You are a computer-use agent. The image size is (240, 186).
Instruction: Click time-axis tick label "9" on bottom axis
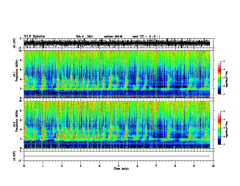[194, 166]
